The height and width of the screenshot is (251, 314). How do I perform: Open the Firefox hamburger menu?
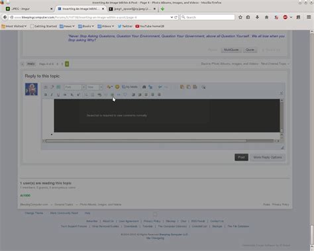pyautogui.click(x=309, y=17)
